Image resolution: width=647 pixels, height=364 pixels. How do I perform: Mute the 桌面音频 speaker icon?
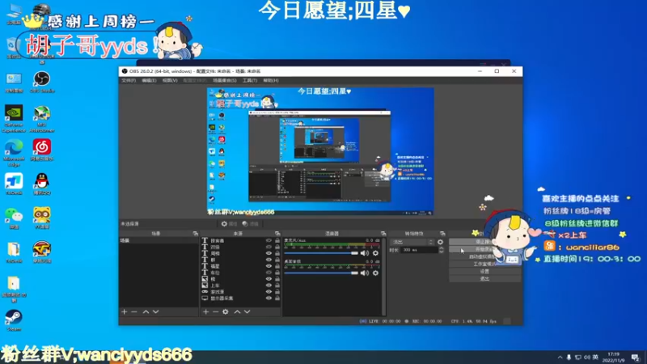(x=365, y=273)
